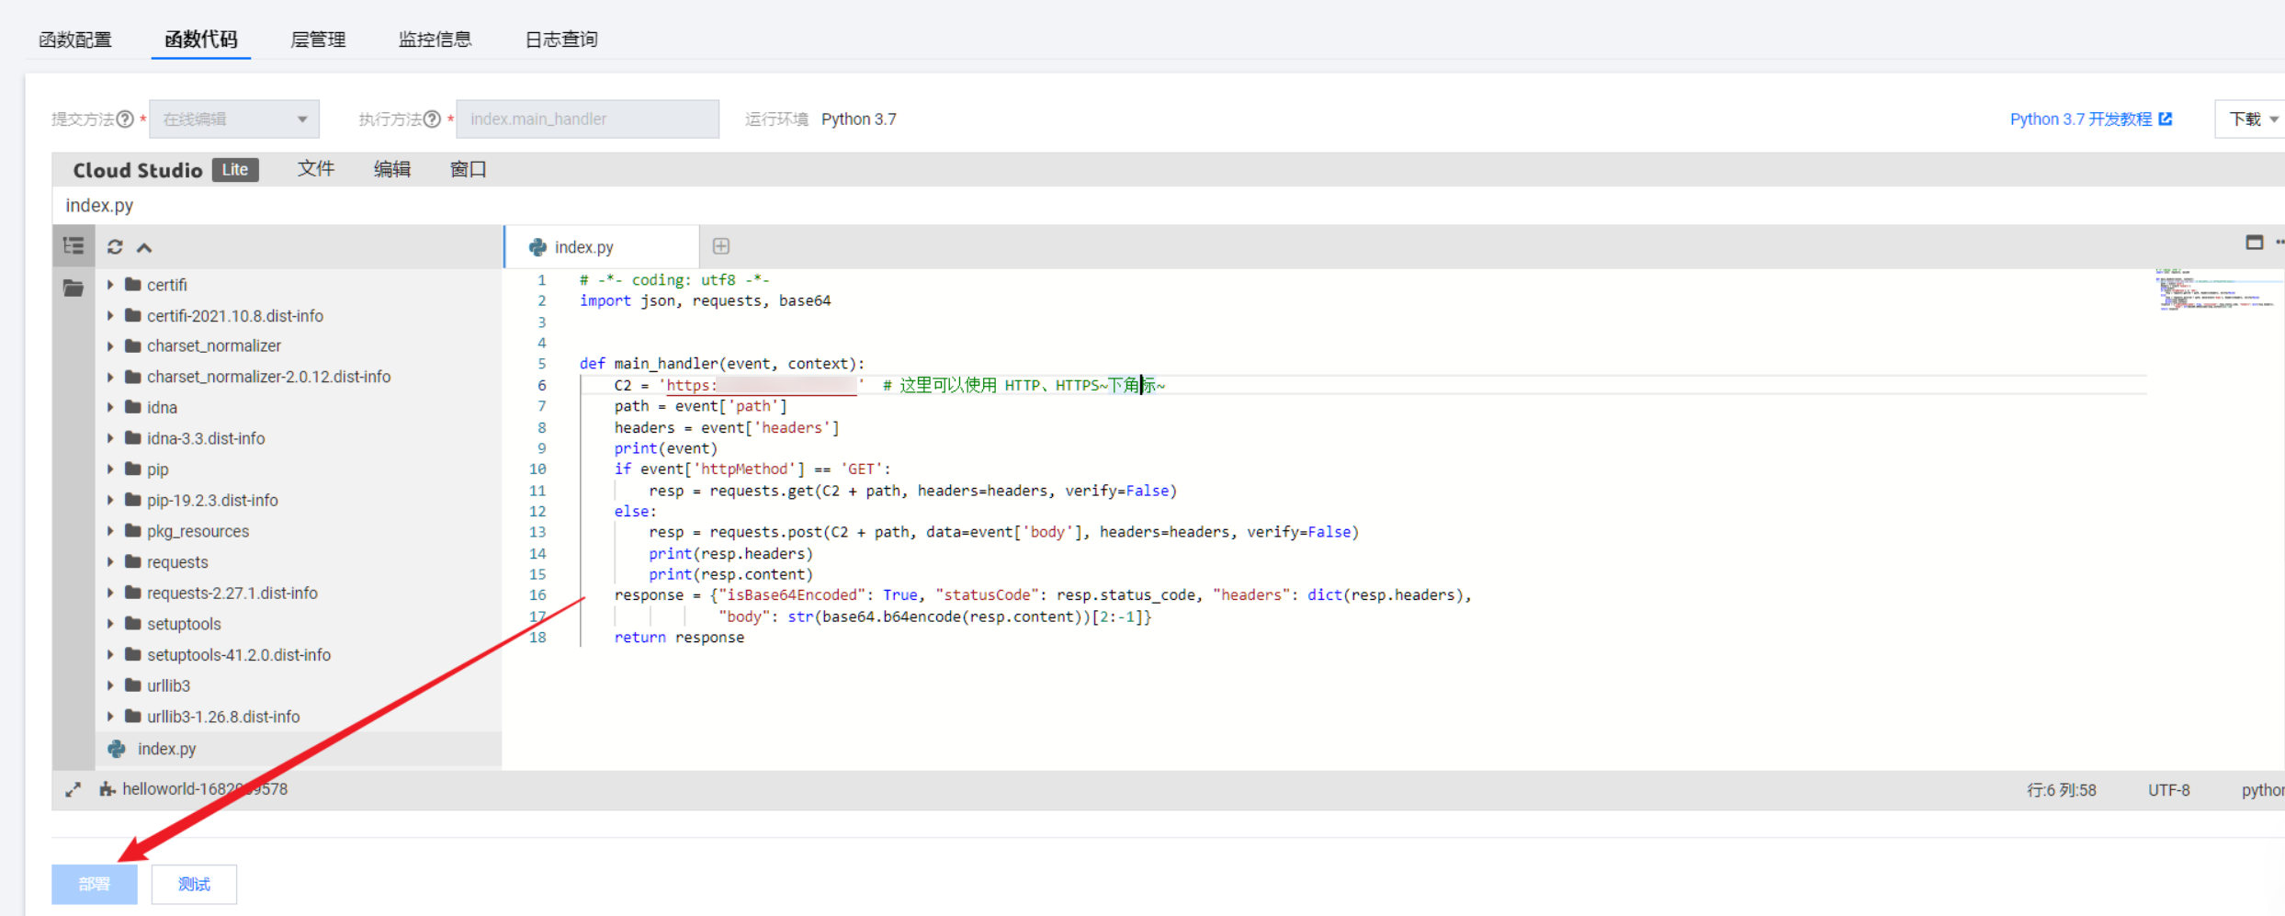The image size is (2285, 916).
Task: Click the 行:6 列:58 cursor position indicator
Action: pos(2062,790)
